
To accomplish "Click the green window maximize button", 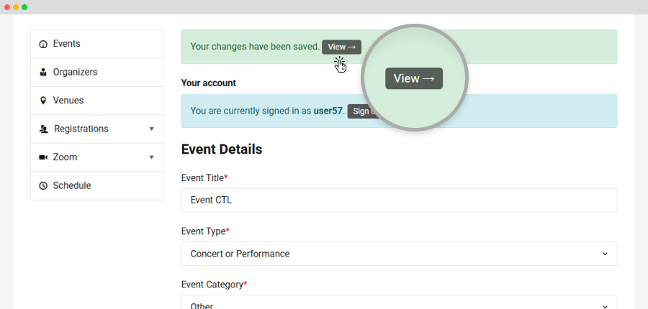I will click(x=24, y=7).
